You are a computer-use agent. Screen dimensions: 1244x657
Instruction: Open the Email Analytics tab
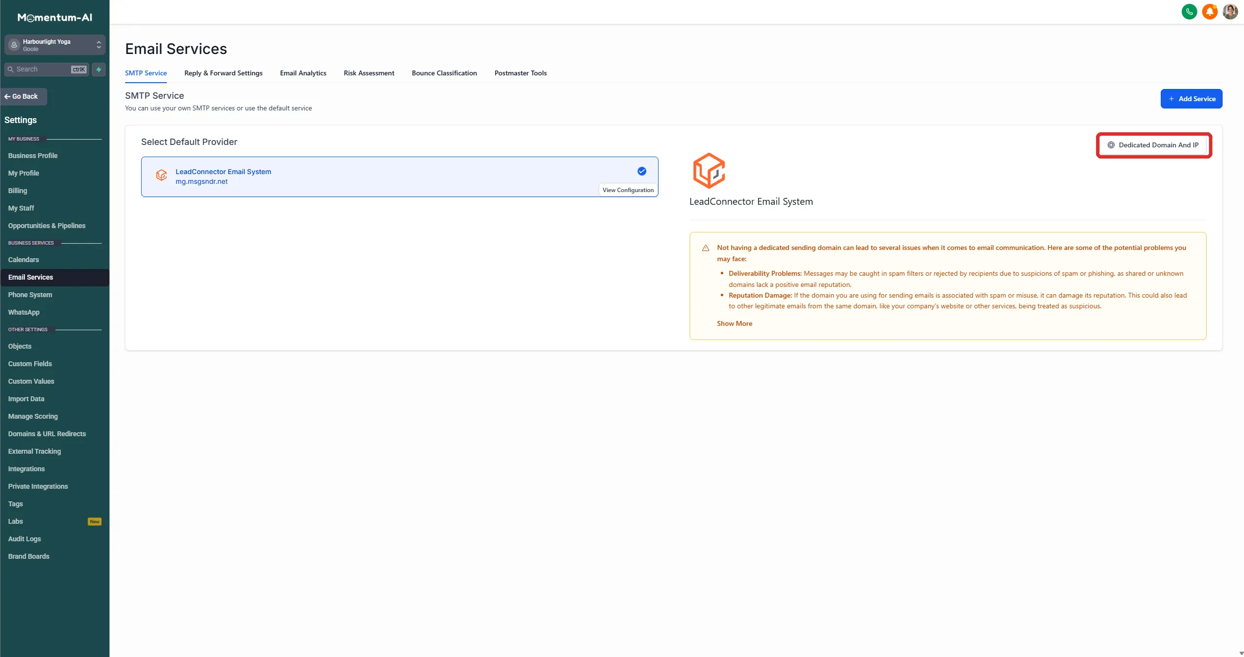click(x=303, y=73)
